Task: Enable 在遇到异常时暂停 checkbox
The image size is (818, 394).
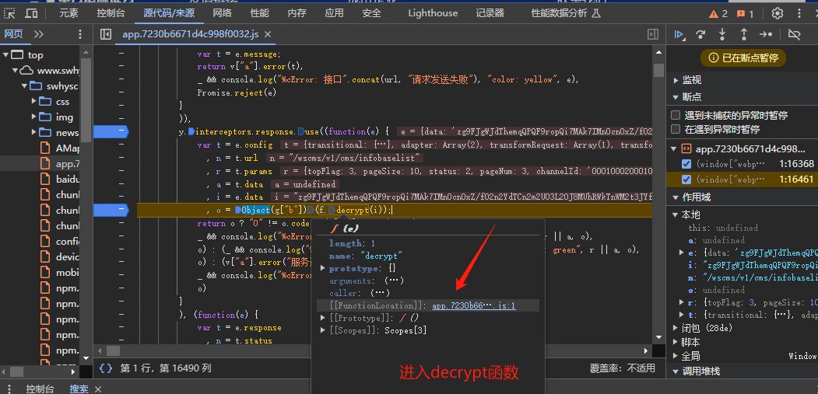Action: click(x=676, y=129)
